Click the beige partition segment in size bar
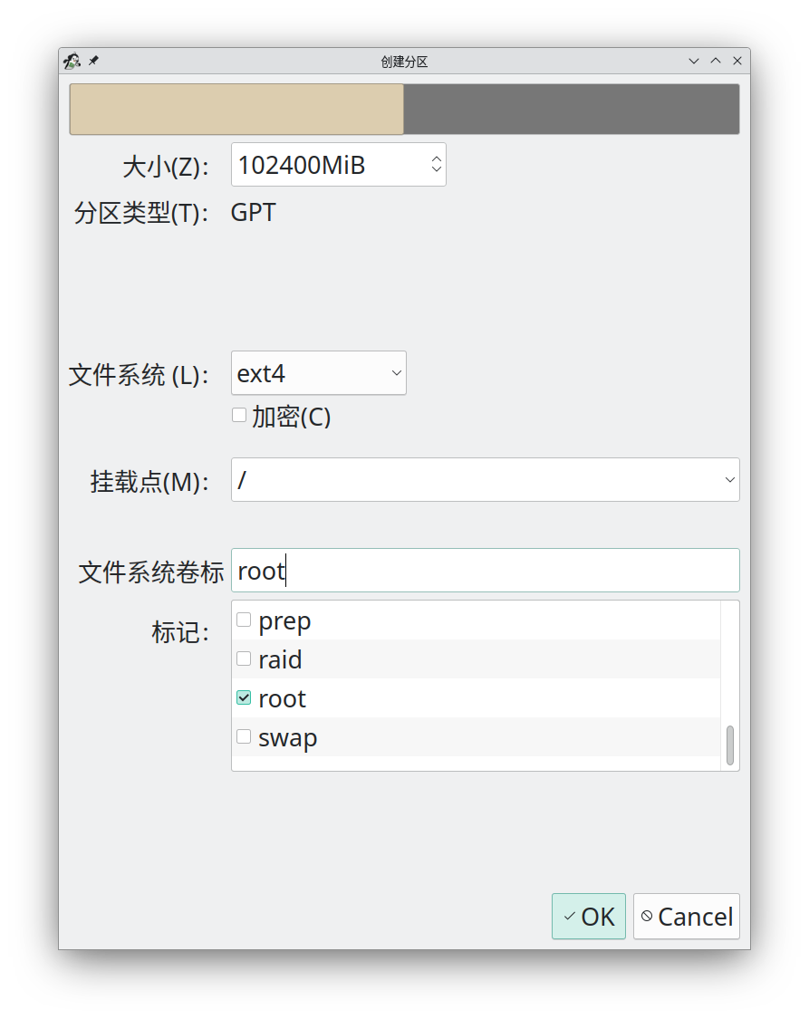Viewport: 809px width, 1019px height. pyautogui.click(x=236, y=110)
